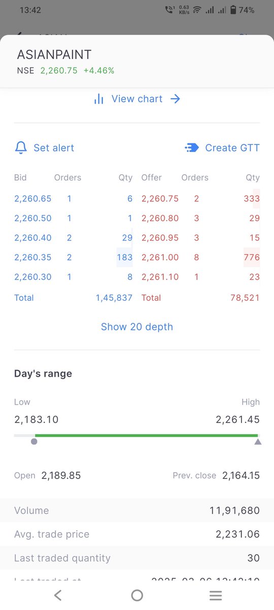Tap total bid quantity 1,45,837

(114, 297)
